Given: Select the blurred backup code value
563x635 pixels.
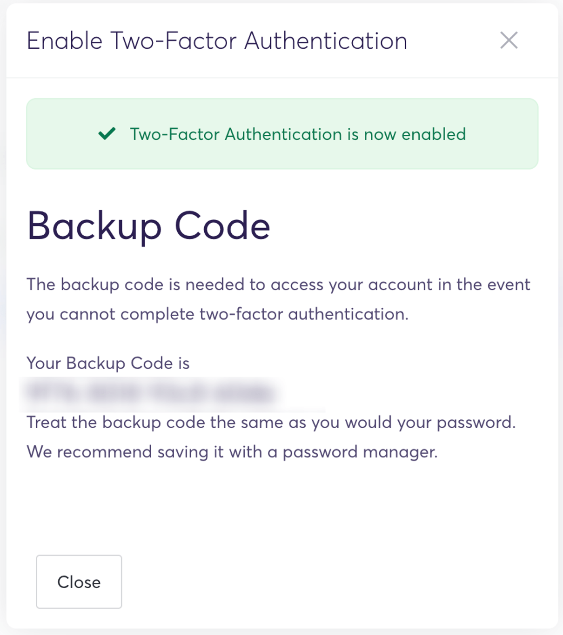Looking at the screenshot, I should coord(150,393).
